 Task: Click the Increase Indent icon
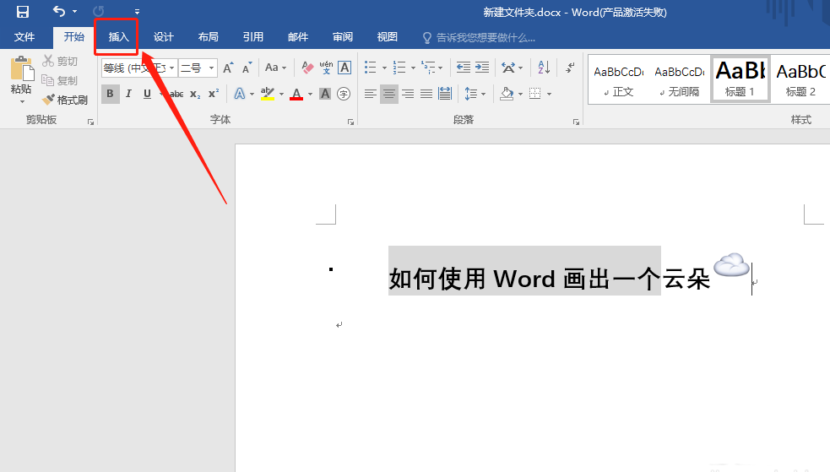pyautogui.click(x=482, y=68)
